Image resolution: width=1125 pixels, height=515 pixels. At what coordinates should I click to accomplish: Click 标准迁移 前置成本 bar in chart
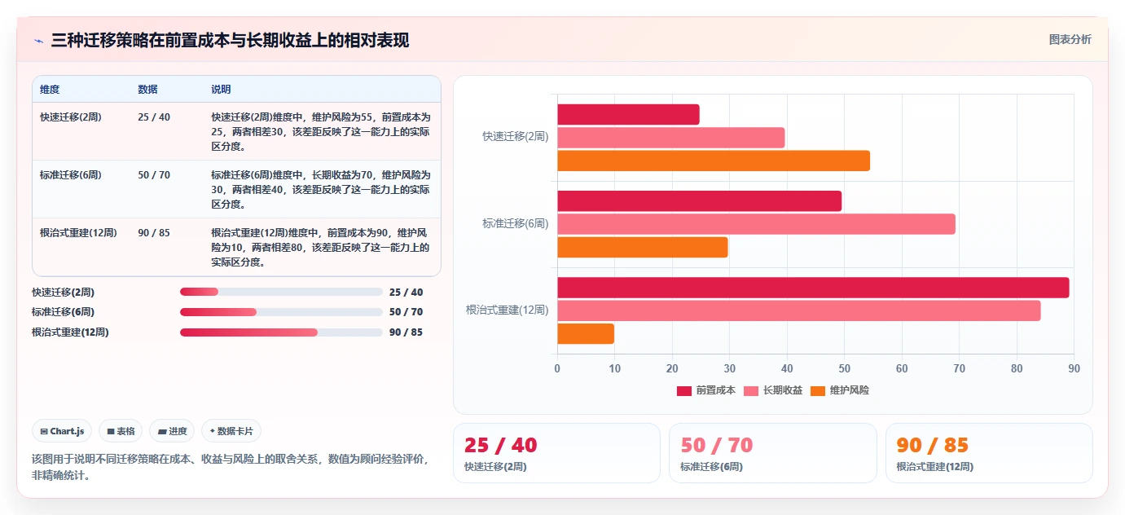pyautogui.click(x=700, y=201)
